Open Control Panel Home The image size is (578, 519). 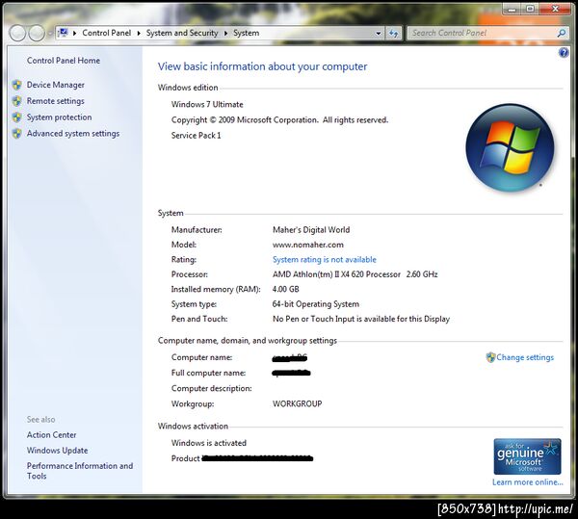tap(64, 61)
